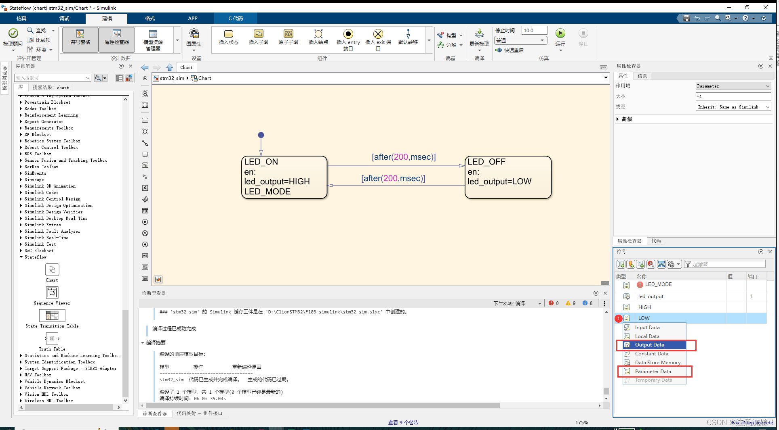The image size is (779, 430).
Task: Expand the components gallery arrow
Action: tap(429, 40)
